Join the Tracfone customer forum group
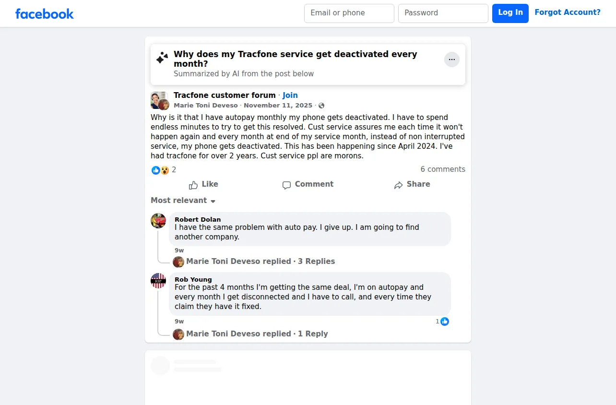Viewport: 616px width, 405px height. (x=290, y=95)
